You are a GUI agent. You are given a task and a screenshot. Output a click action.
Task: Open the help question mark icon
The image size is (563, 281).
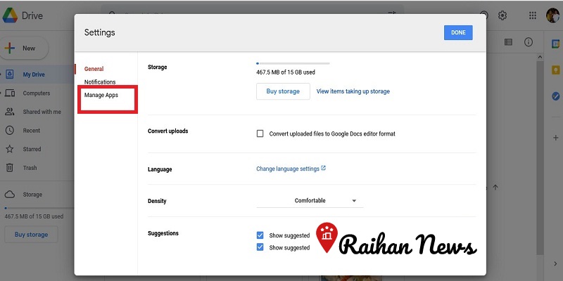point(484,15)
